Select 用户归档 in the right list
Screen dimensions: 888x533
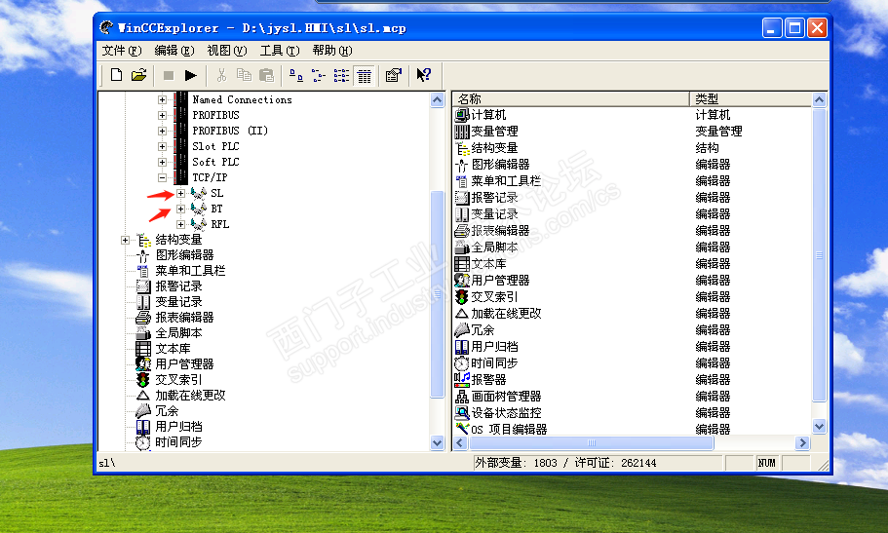click(x=494, y=346)
